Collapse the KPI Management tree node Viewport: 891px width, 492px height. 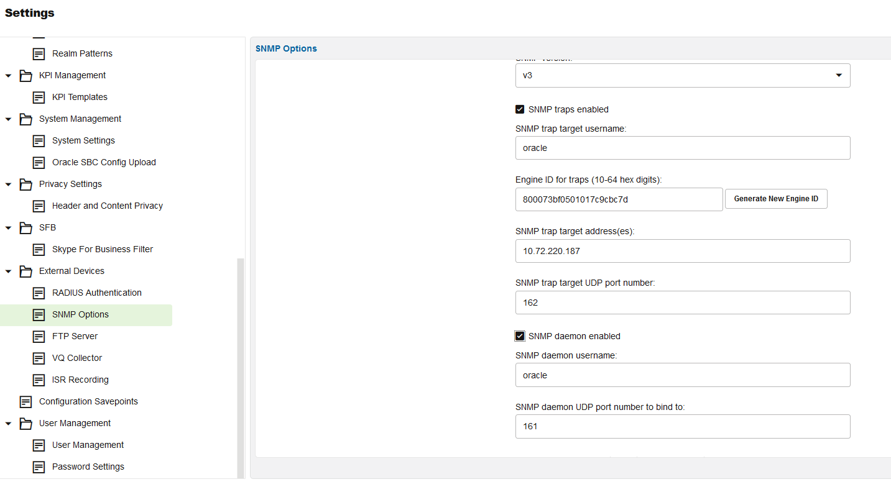(9, 76)
